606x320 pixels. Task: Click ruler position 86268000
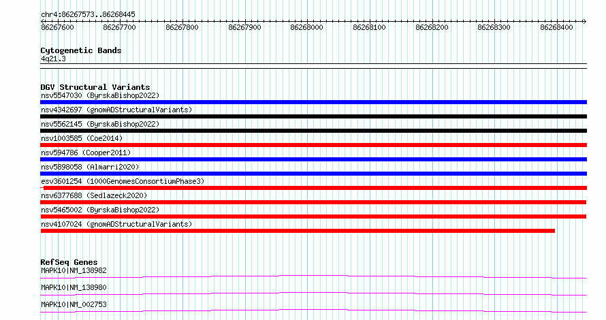tap(307, 27)
